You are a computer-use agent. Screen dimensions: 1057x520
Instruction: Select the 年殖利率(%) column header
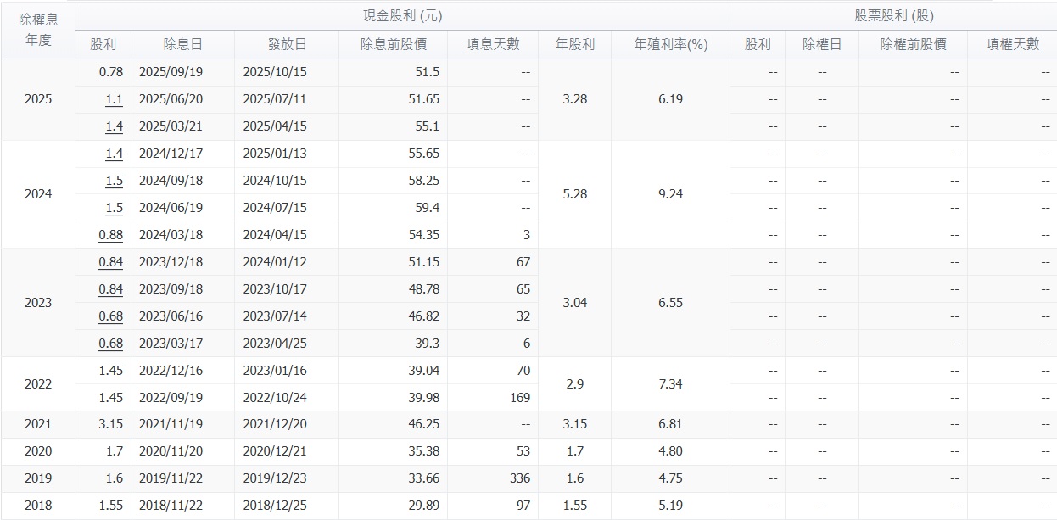point(670,44)
